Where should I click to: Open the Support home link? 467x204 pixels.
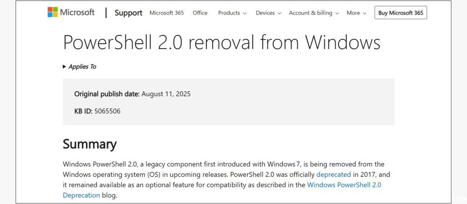128,13
